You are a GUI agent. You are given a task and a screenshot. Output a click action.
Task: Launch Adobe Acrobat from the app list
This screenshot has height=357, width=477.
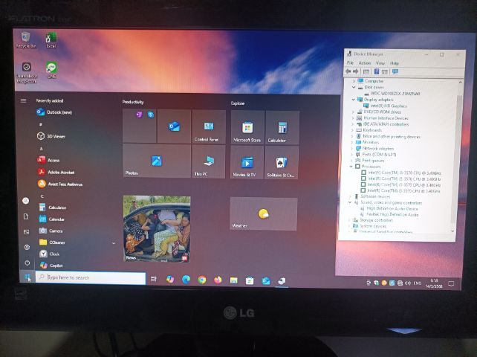pos(63,172)
